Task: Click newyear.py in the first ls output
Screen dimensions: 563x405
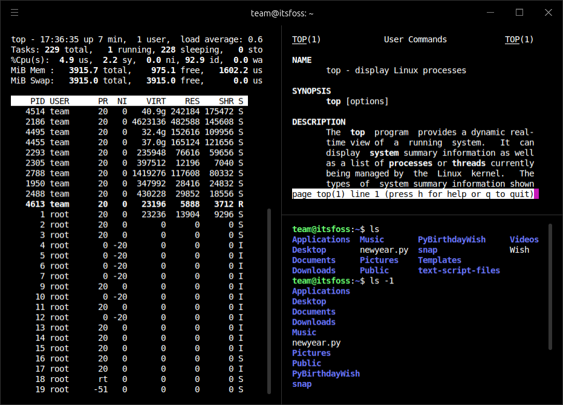Action: [x=384, y=250]
